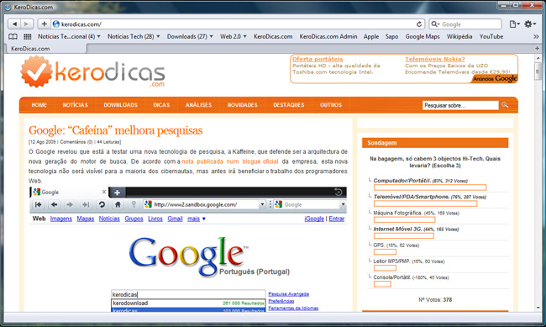The height and width of the screenshot is (327, 546).
Task: Click the 'Pesquisa Avançada' link
Action: pos(289,294)
